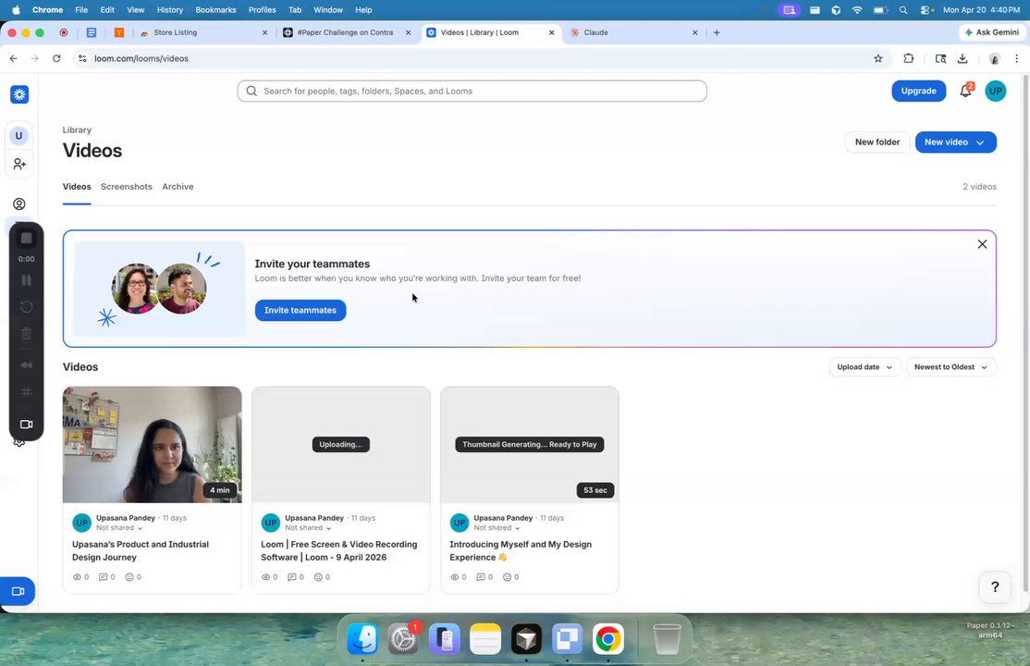Open macOS Spotlight search in the menu bar
The height and width of the screenshot is (666, 1030).
[x=903, y=10]
